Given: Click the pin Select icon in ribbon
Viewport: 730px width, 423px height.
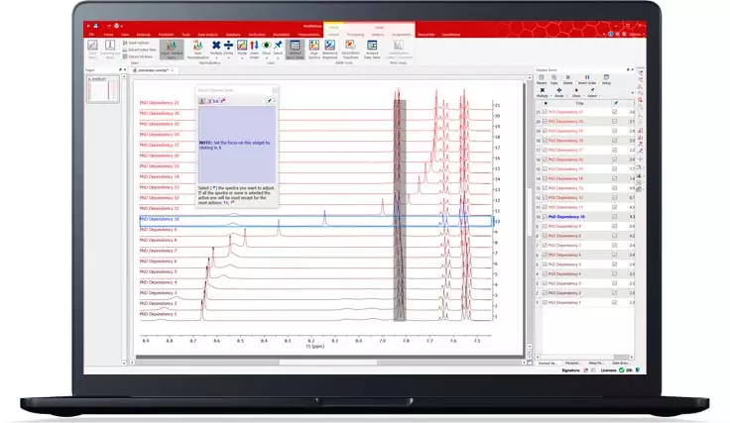Looking at the screenshot, I should point(278,46).
